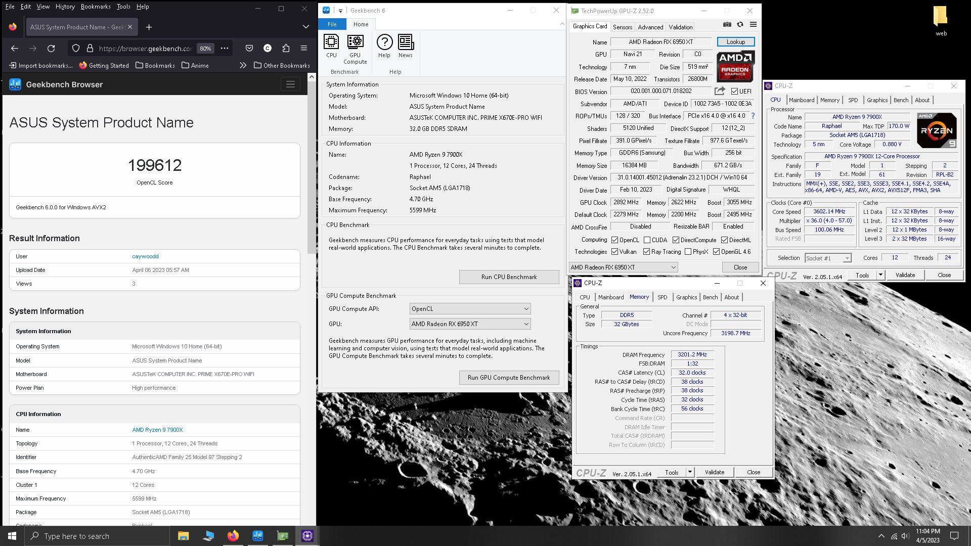The width and height of the screenshot is (971, 546).
Task: Open new Firefox tab with plus icon
Action: [149, 27]
